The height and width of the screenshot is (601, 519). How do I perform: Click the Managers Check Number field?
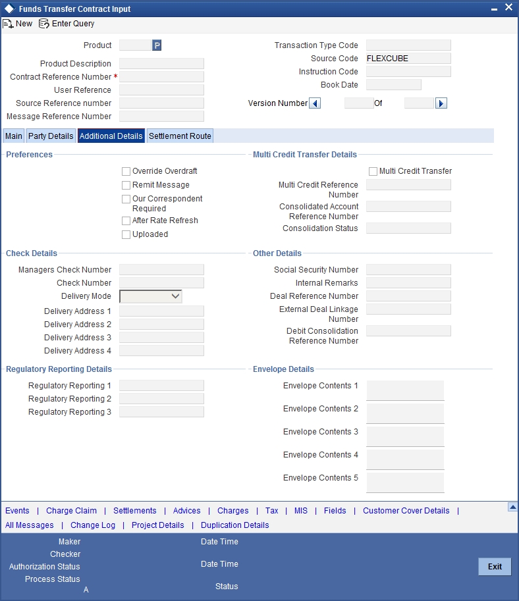click(161, 270)
